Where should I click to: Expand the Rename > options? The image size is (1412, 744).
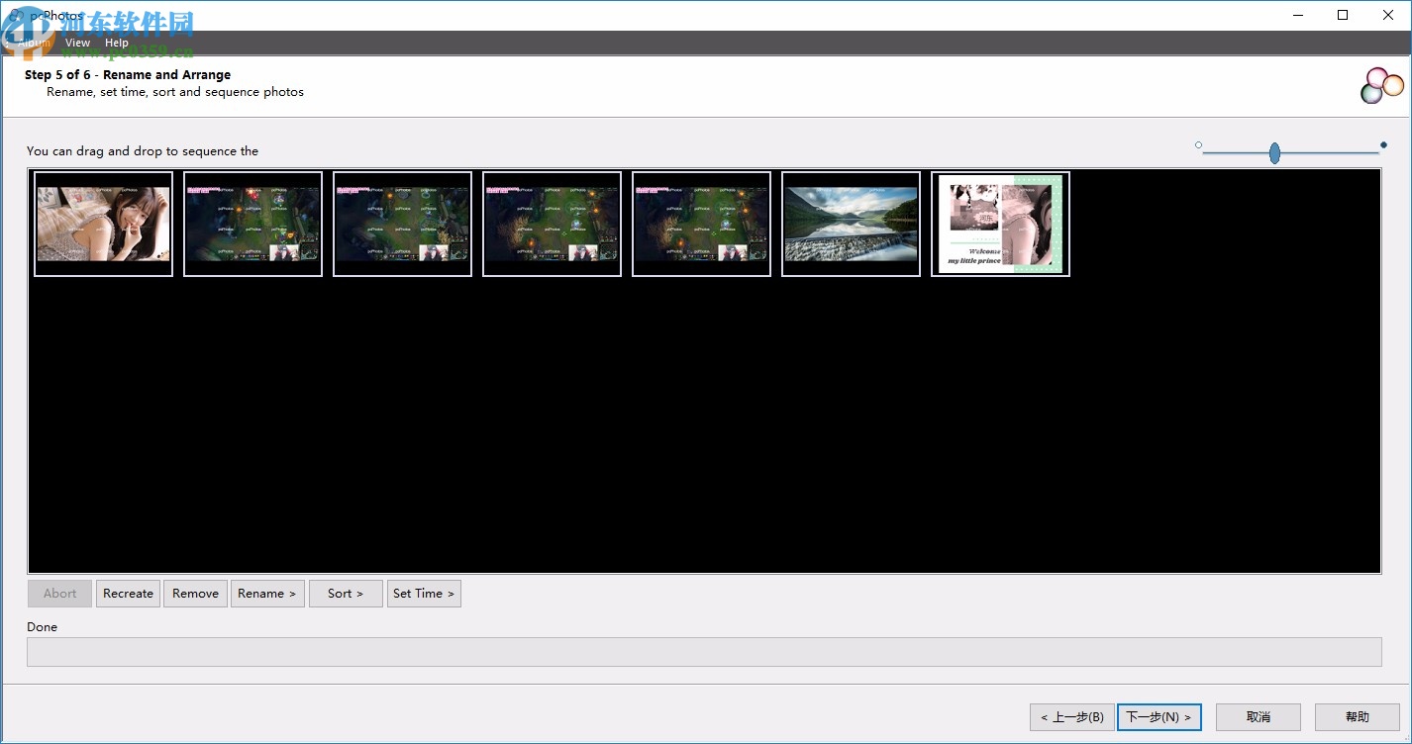[x=267, y=594]
